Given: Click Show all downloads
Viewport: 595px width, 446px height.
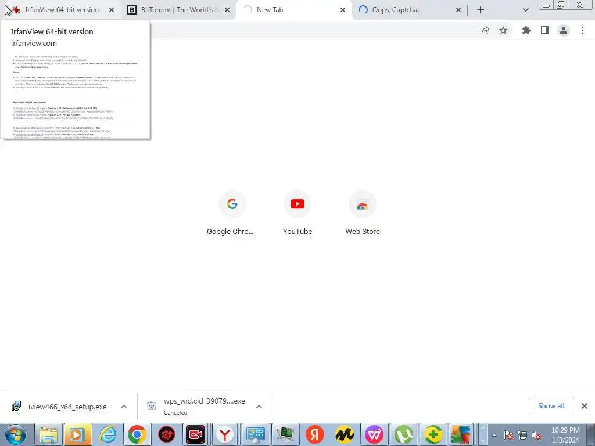Looking at the screenshot, I should click(551, 406).
